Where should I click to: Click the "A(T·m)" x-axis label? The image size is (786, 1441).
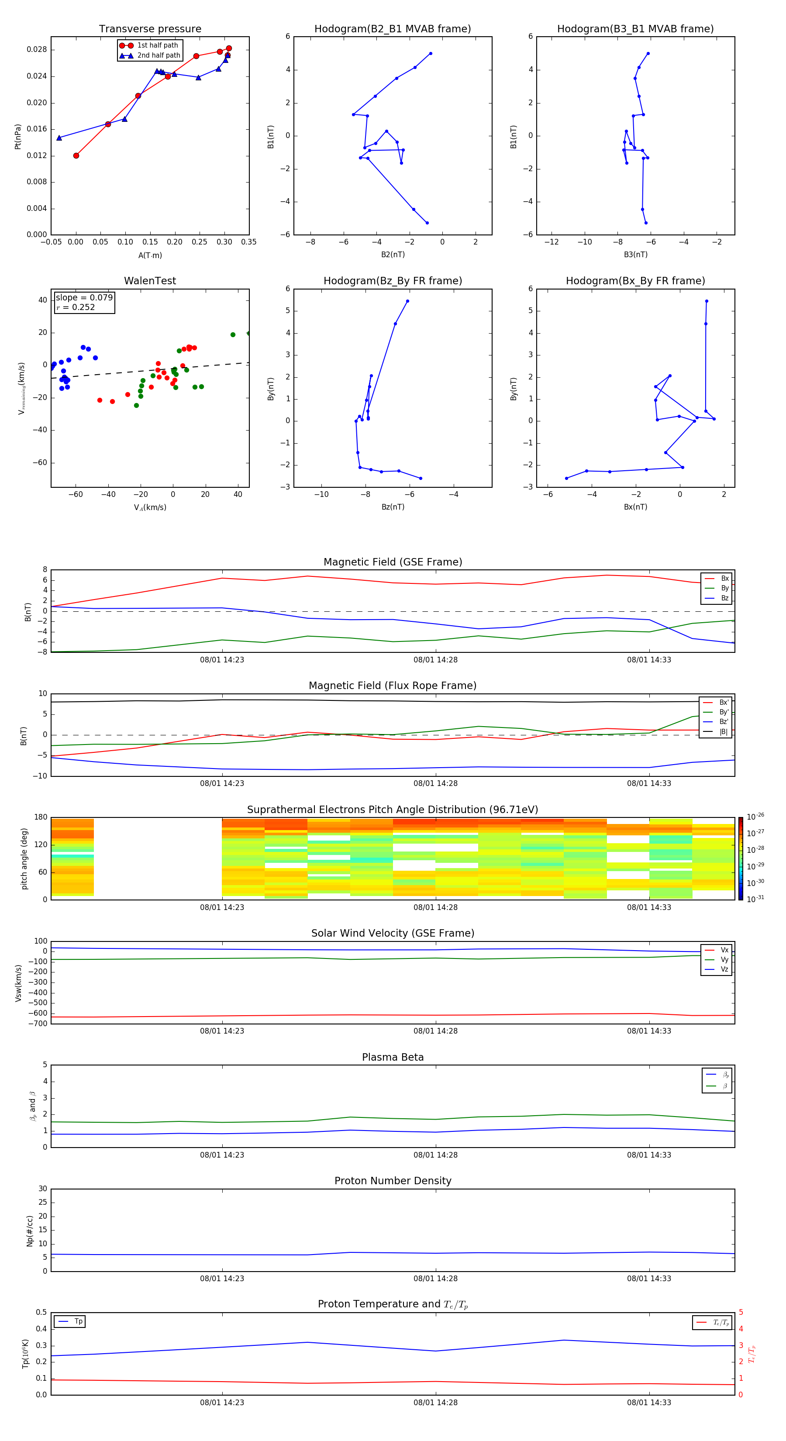click(x=150, y=255)
